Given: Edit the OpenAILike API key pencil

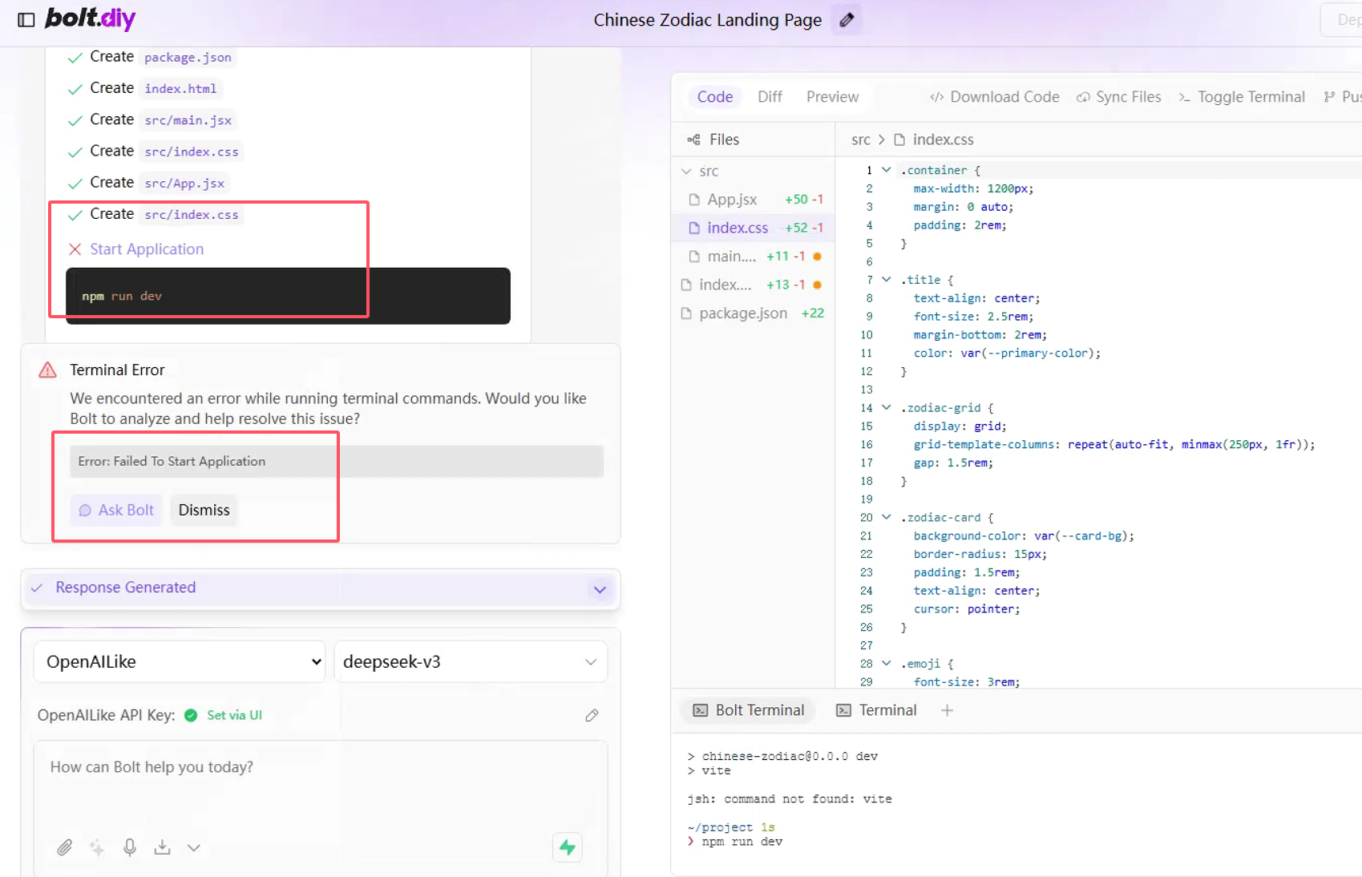Looking at the screenshot, I should point(592,715).
